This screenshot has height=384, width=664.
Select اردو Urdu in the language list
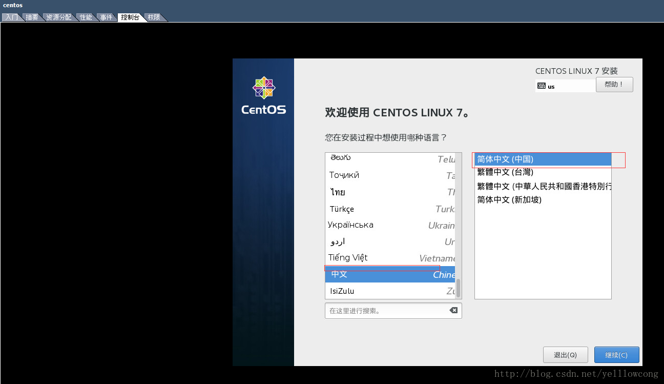[390, 241]
